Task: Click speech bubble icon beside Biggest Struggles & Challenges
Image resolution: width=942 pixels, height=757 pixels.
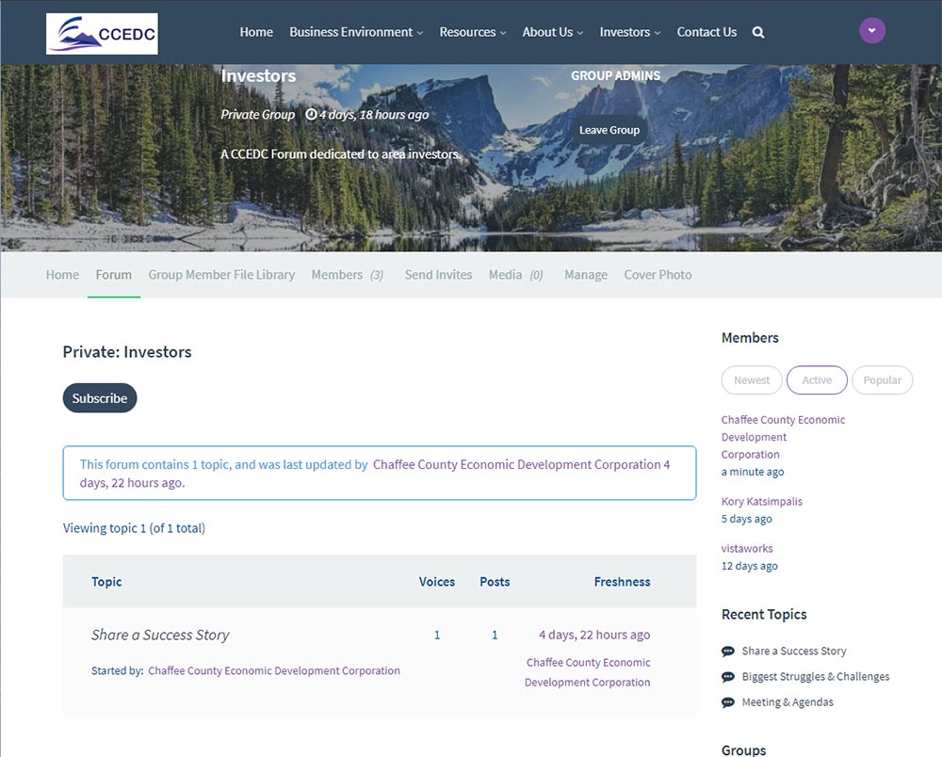Action: tap(727, 677)
